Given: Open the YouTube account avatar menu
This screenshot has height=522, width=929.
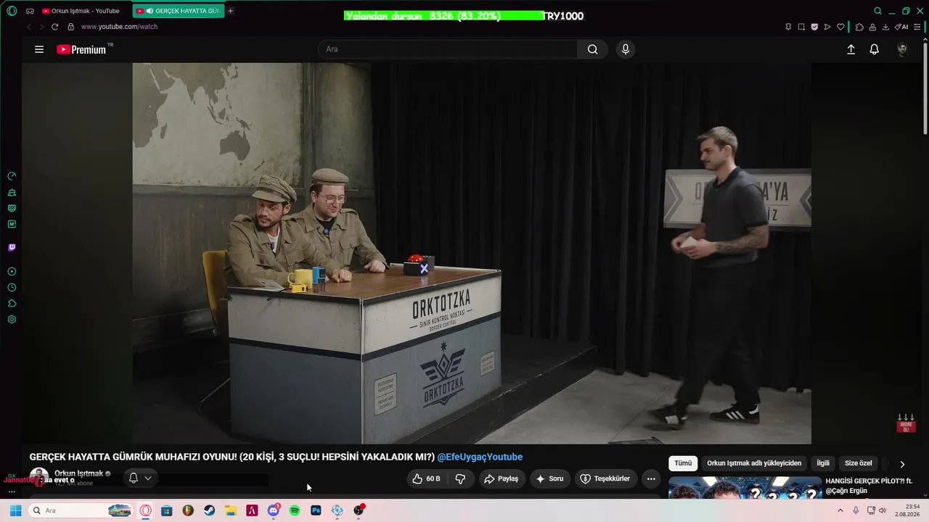Looking at the screenshot, I should pos(902,49).
